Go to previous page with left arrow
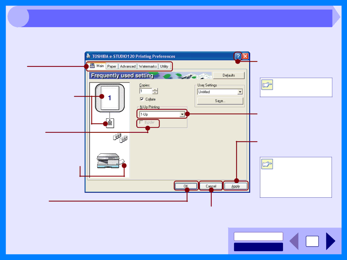 tap(294, 241)
